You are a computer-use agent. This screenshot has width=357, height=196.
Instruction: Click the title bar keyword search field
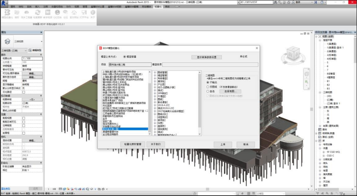256,2
